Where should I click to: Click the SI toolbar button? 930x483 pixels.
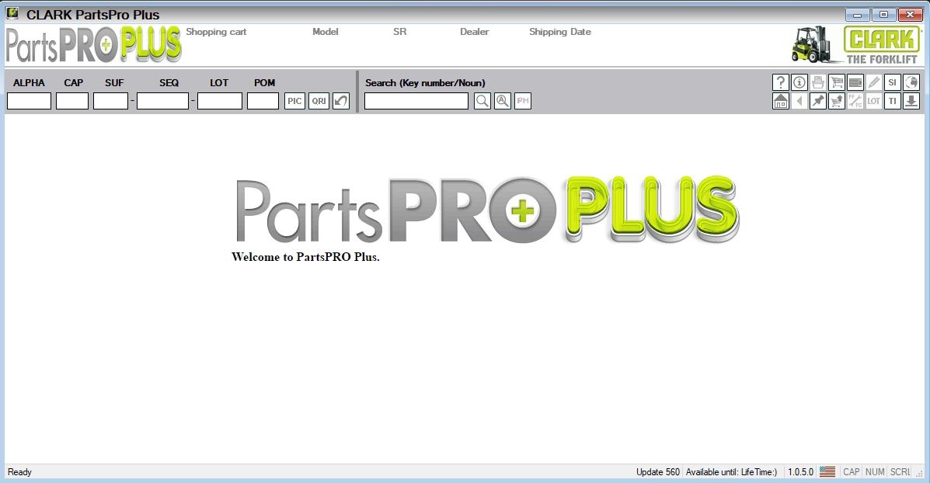coord(892,82)
